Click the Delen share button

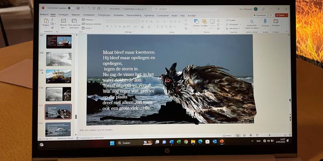(x=282, y=15)
